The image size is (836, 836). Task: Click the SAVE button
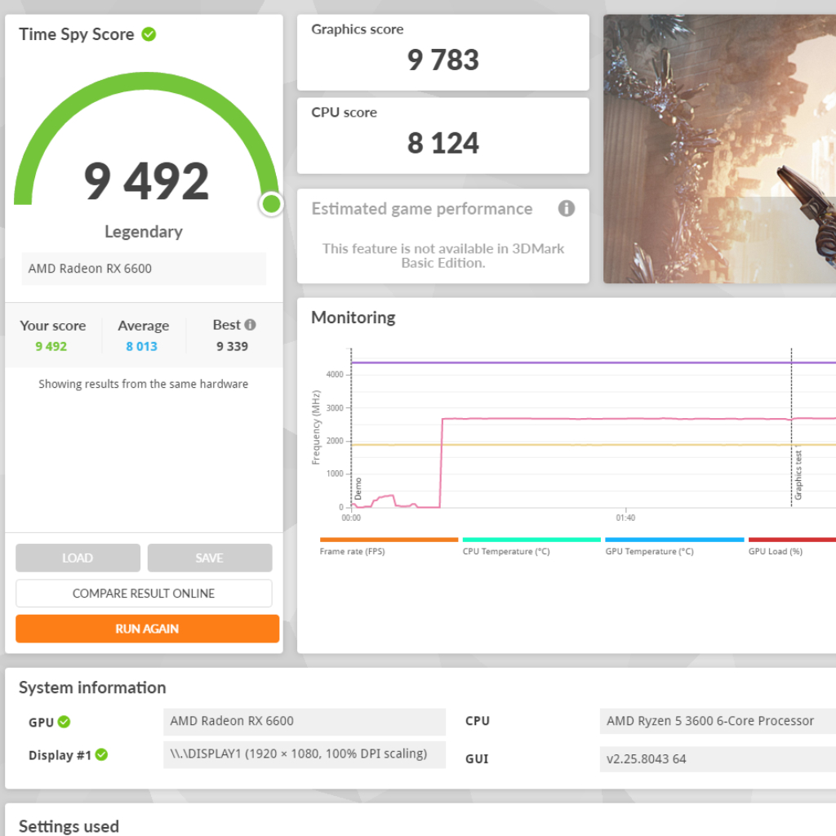click(x=210, y=558)
